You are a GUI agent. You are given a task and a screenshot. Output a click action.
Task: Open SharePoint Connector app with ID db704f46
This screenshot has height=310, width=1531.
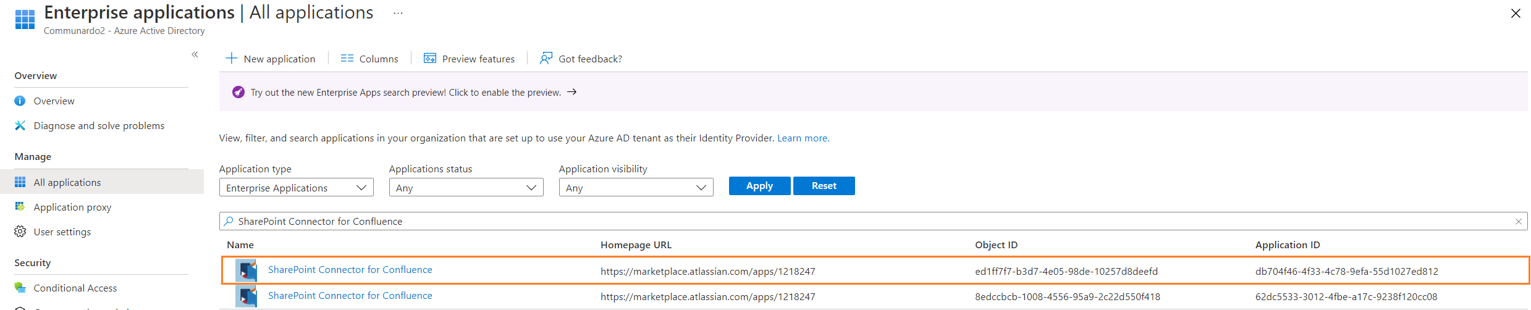[x=350, y=270]
